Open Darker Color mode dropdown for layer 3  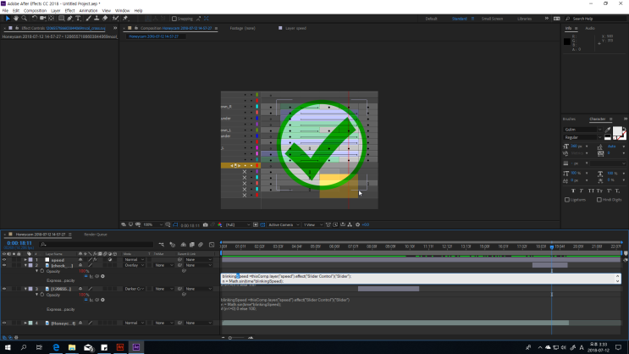coord(134,289)
